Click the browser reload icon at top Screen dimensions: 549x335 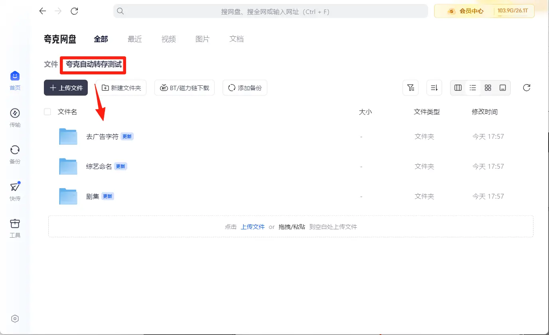pyautogui.click(x=74, y=11)
